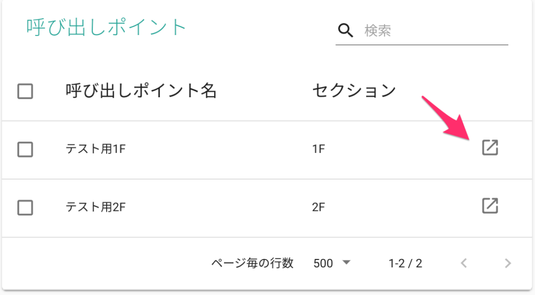
Task: Click the テスト用2F name cell
Action: [x=96, y=207]
